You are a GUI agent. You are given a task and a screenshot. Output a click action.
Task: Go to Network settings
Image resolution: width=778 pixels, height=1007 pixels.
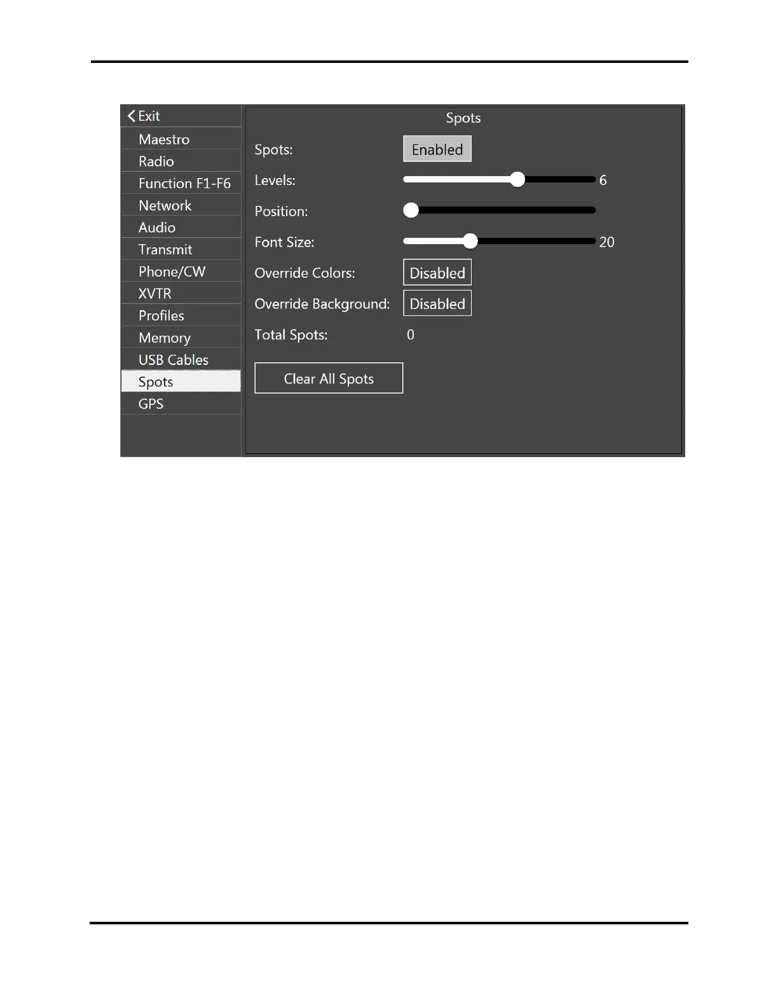point(181,205)
